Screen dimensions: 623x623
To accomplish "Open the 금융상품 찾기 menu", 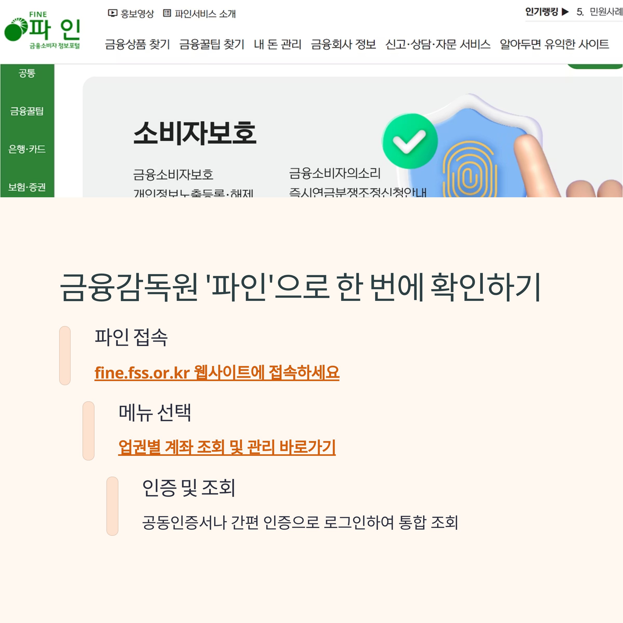I will click(x=137, y=44).
